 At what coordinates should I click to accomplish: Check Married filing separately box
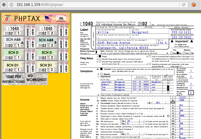coord(100,61)
